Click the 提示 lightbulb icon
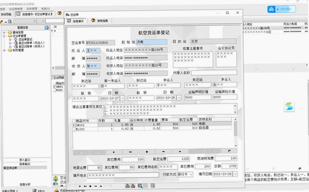 (56, 179)
